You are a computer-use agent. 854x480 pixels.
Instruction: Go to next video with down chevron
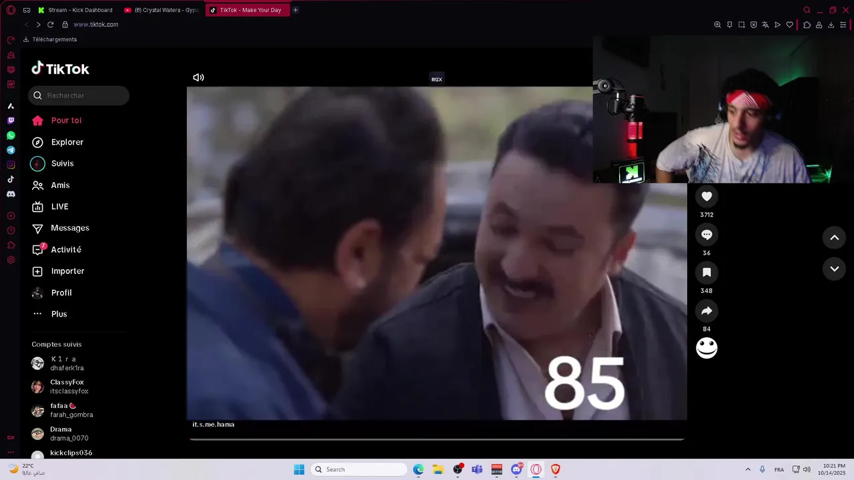tap(834, 269)
